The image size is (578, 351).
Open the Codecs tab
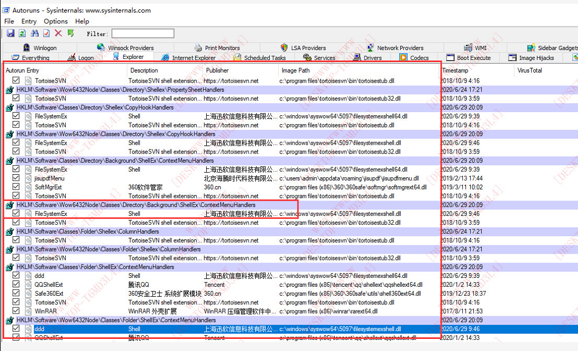point(414,57)
